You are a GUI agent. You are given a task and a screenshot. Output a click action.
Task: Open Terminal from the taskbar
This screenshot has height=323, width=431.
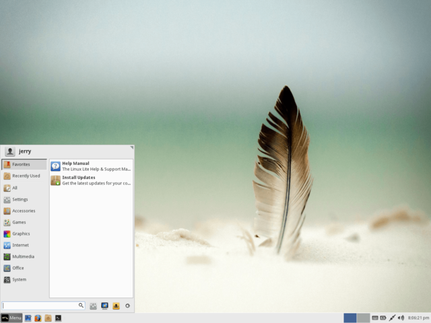point(58,318)
